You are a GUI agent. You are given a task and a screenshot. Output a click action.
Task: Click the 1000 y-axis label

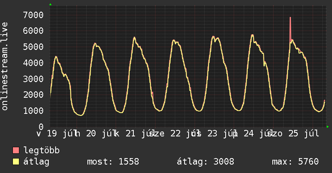click(x=33, y=111)
